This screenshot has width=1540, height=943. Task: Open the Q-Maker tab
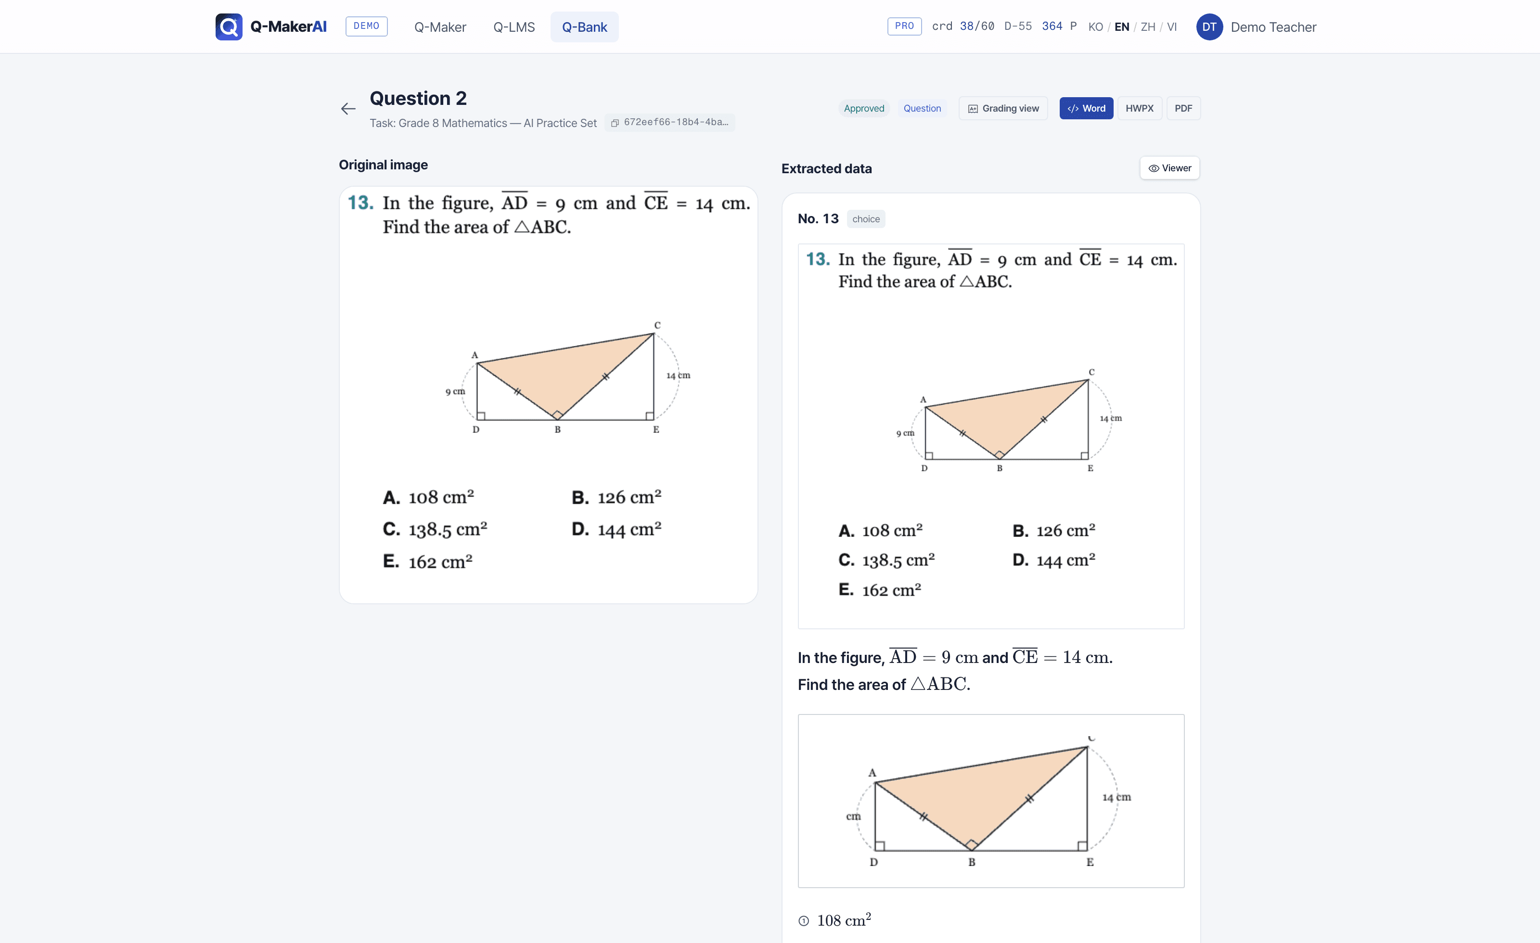pos(440,27)
